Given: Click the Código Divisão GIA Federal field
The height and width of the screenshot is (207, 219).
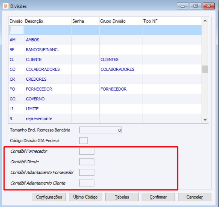Looking at the screenshot, I should coord(83,140).
